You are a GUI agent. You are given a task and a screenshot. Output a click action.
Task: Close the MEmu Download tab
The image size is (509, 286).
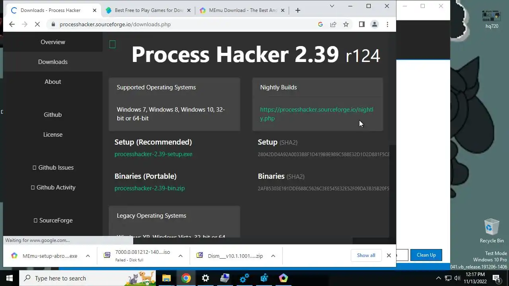point(283,10)
